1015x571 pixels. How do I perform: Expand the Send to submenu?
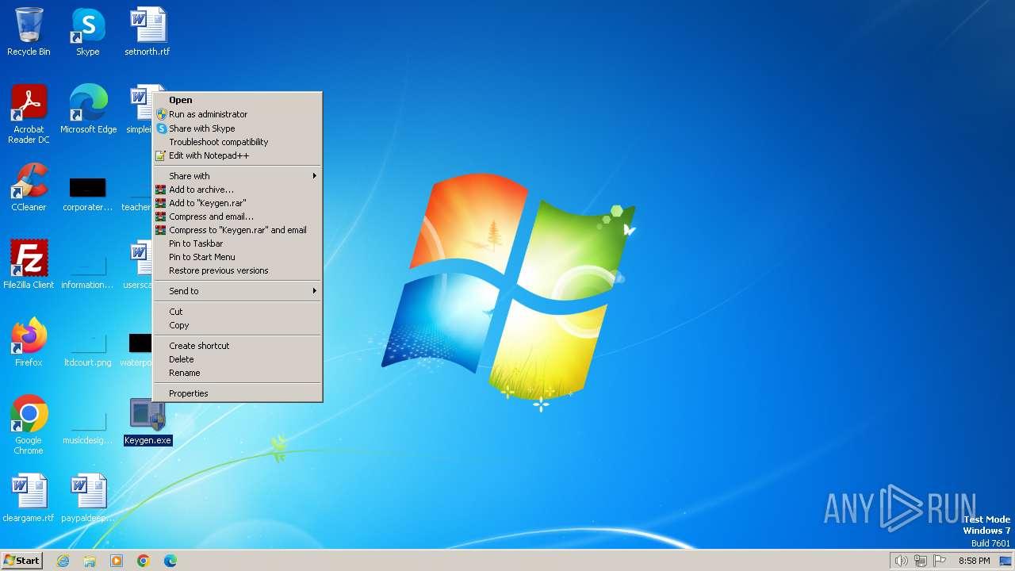[238, 291]
